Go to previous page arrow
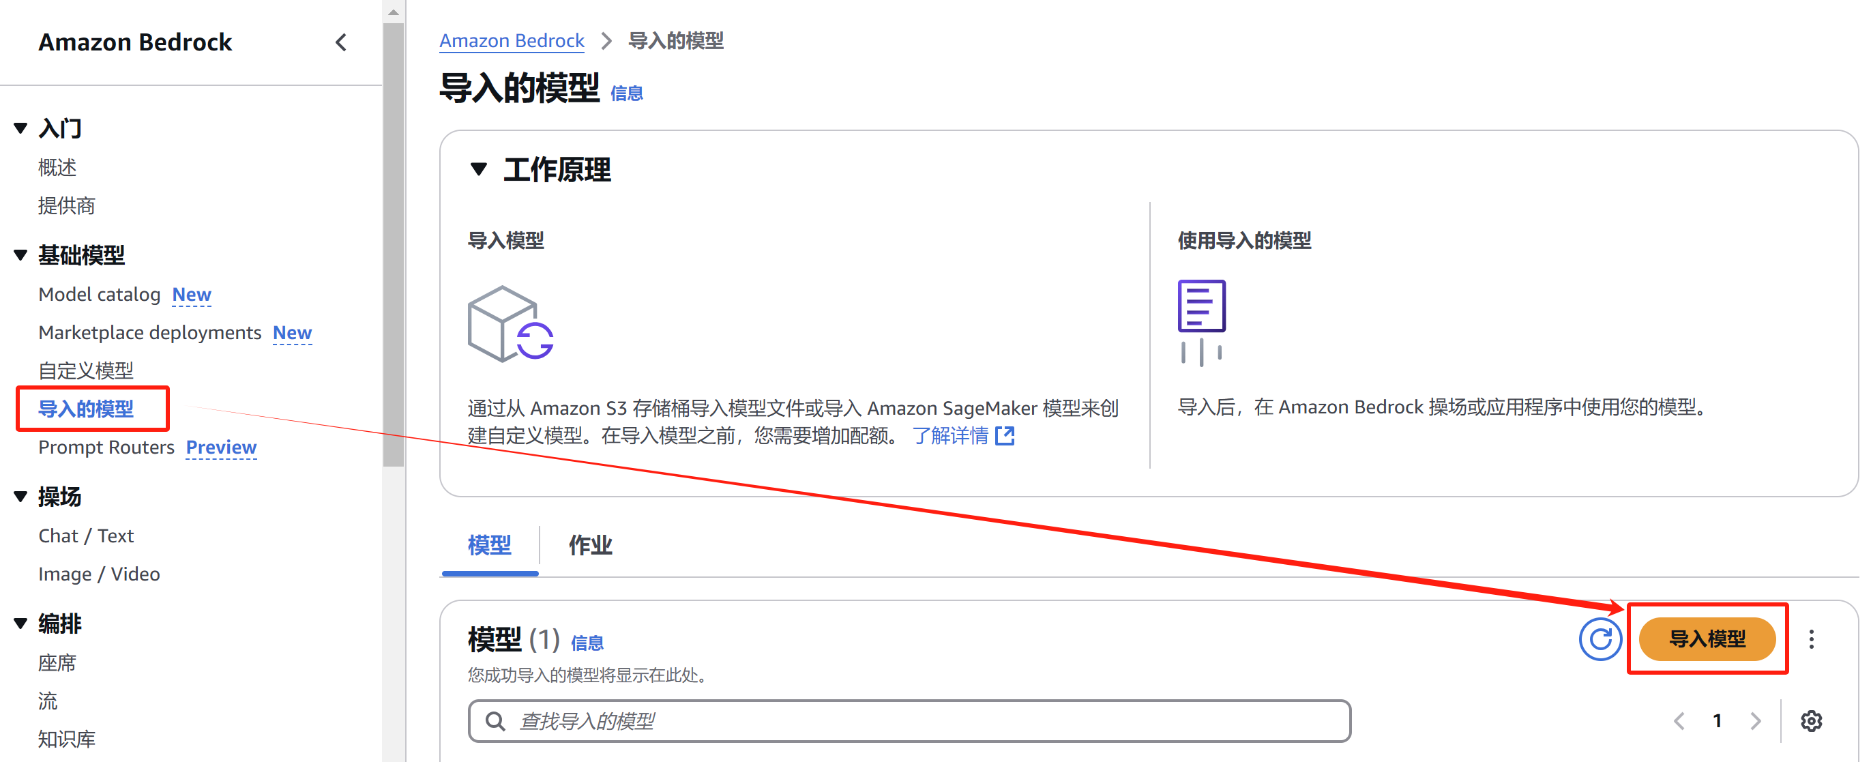The width and height of the screenshot is (1871, 762). (1679, 720)
